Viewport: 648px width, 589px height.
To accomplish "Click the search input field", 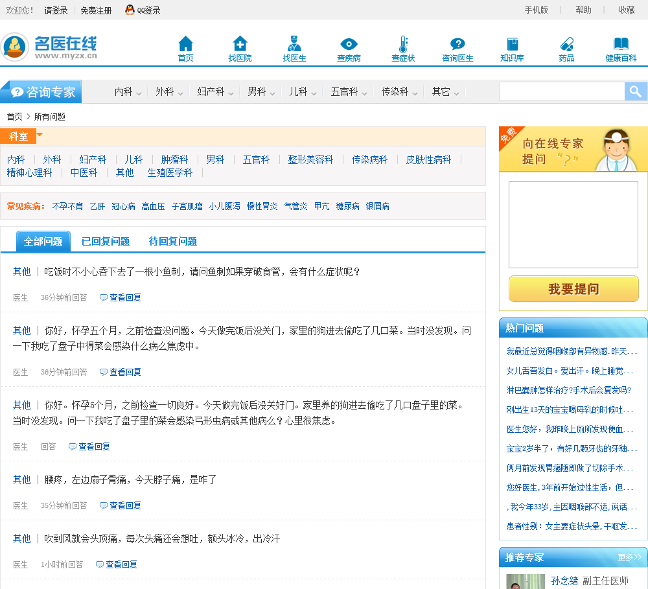I will (562, 91).
